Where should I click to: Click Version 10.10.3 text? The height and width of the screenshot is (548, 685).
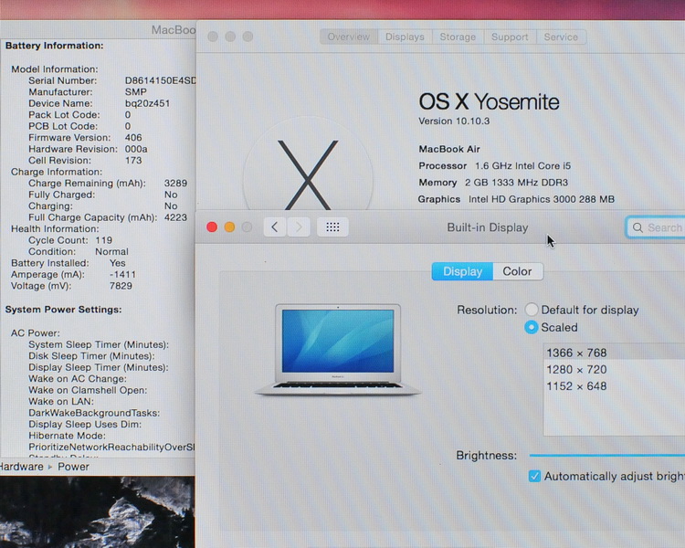pyautogui.click(x=454, y=121)
